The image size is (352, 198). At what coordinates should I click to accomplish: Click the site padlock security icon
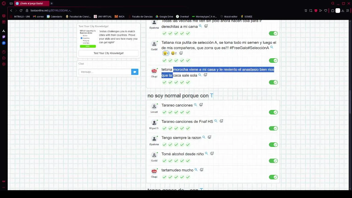tap(27, 10)
